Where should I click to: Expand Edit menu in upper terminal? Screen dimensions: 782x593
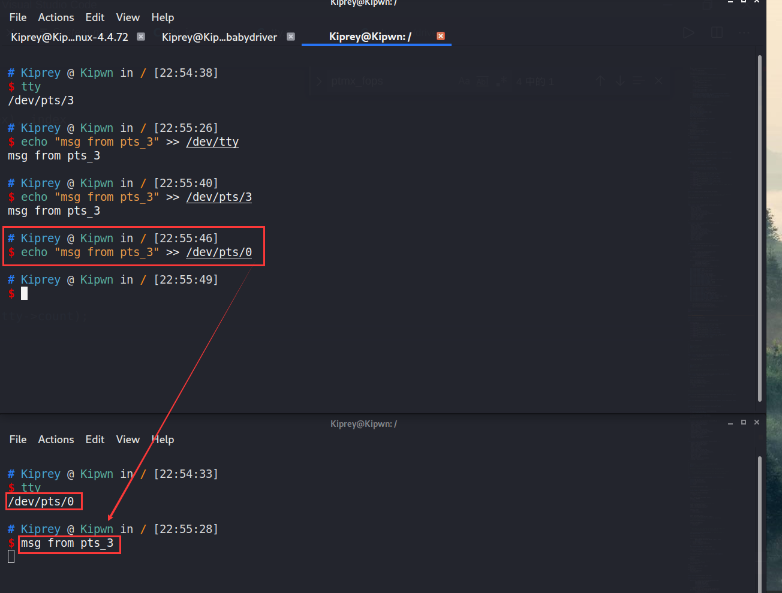click(x=95, y=17)
